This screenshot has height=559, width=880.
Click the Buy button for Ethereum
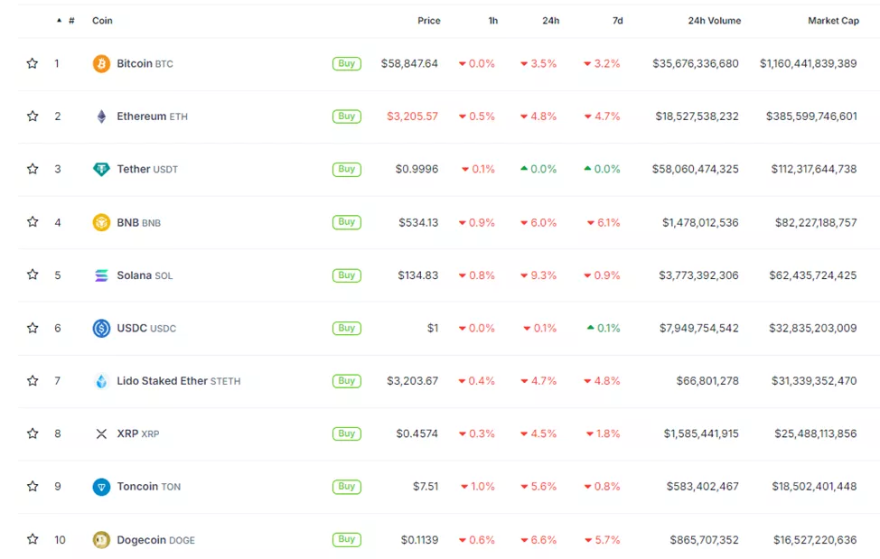click(x=347, y=116)
